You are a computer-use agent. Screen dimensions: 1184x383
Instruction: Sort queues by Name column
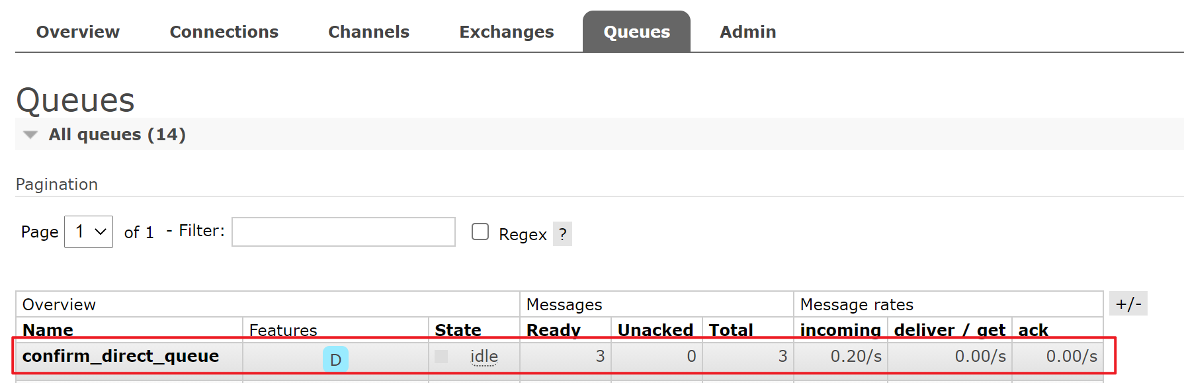pyautogui.click(x=48, y=329)
